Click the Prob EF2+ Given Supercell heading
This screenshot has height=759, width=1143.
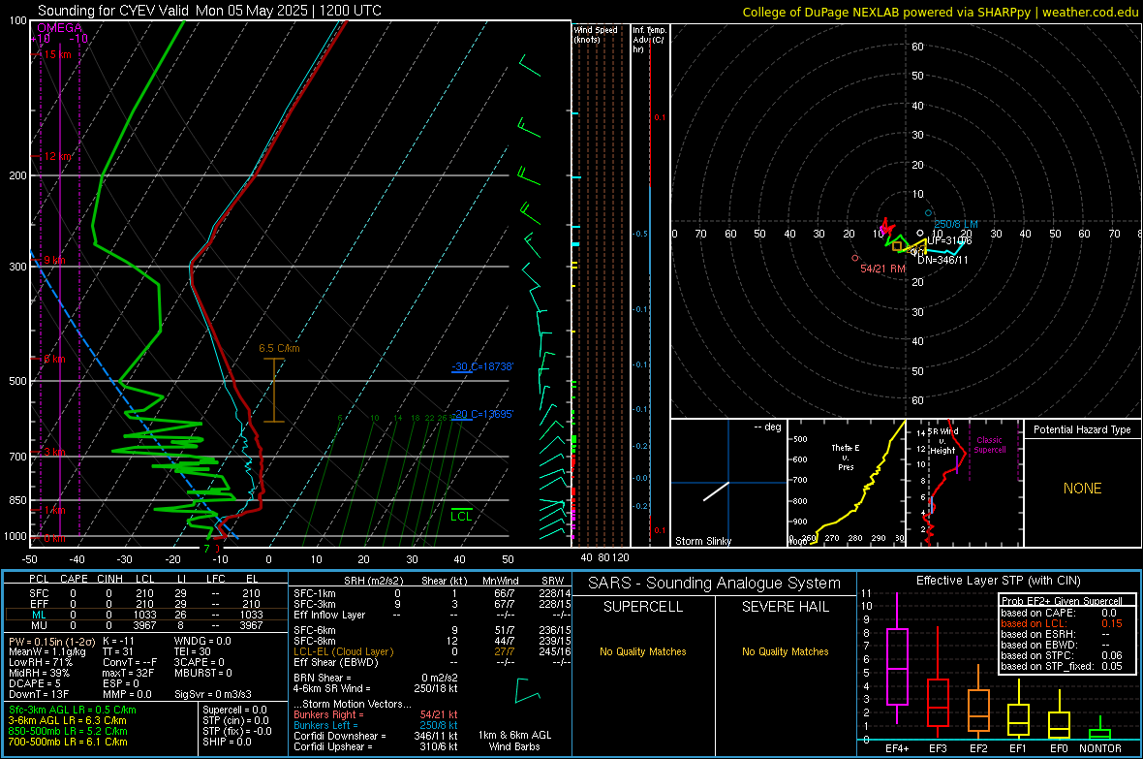click(1062, 601)
